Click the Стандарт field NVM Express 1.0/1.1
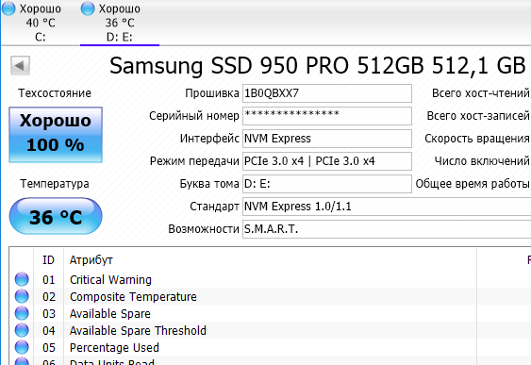This screenshot has height=365, width=531. click(387, 207)
